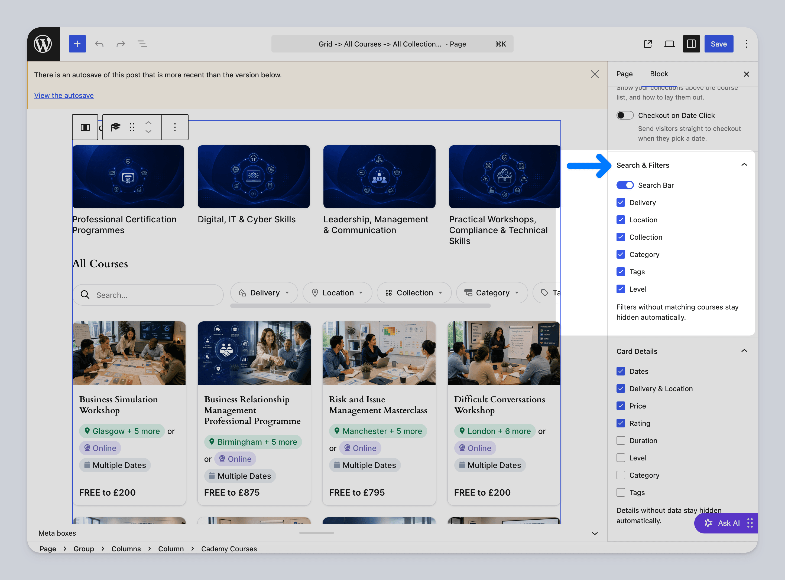Toggle the settings sidebar panel
The image size is (785, 580).
[x=691, y=44]
